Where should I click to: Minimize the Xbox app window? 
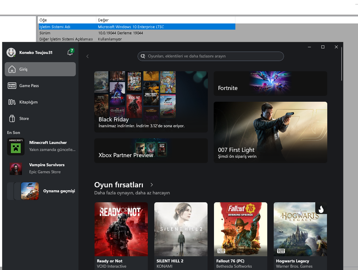[309, 47]
